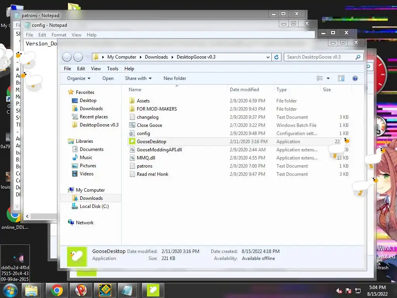
Task: Open the File menu in Explorer
Action: [67, 69]
